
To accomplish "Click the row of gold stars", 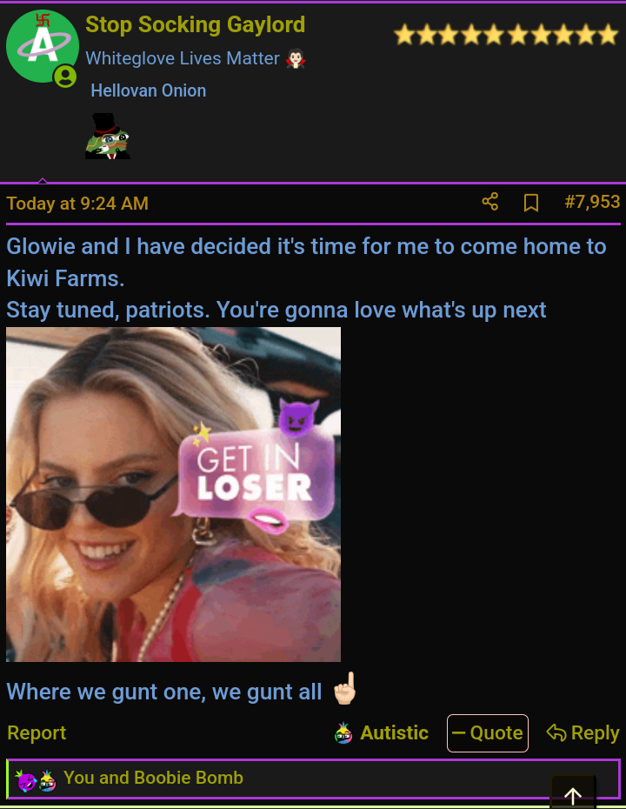I will (x=506, y=35).
